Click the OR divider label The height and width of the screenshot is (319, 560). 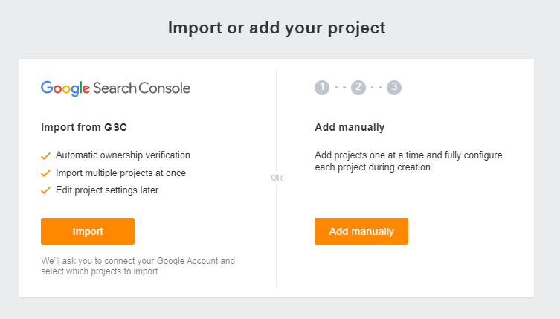coord(277,178)
